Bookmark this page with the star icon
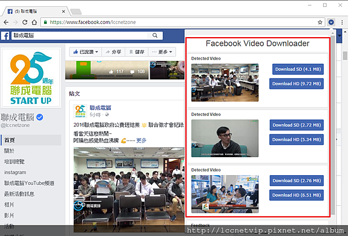The height and width of the screenshot is (236, 348). [x=320, y=22]
